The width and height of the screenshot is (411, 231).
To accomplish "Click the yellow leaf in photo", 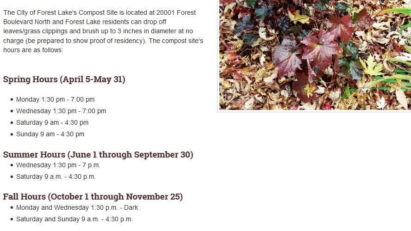I will click(371, 67).
